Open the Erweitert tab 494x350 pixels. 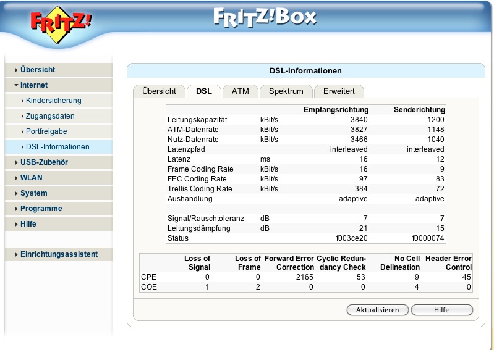tap(339, 91)
